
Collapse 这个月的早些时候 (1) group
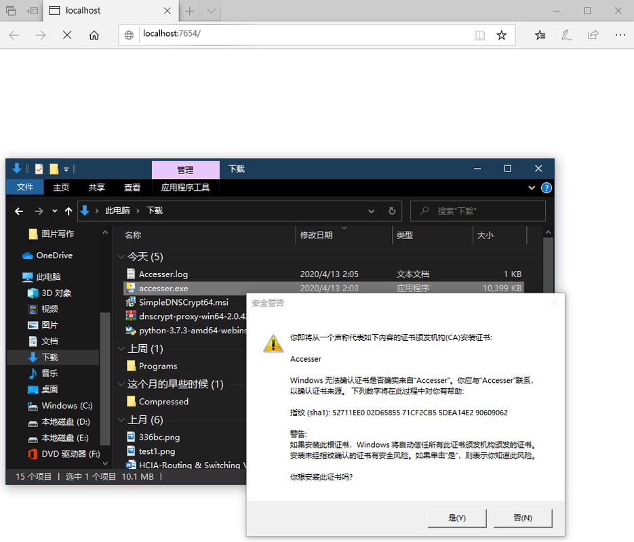tap(121, 384)
